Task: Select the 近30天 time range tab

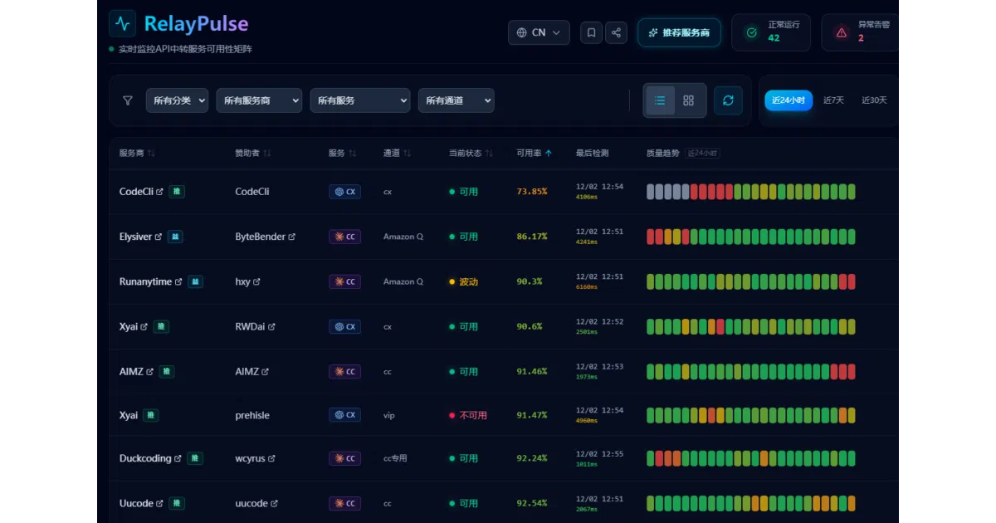Action: 874,100
